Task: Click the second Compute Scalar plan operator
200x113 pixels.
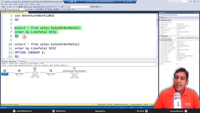Action: (51, 73)
